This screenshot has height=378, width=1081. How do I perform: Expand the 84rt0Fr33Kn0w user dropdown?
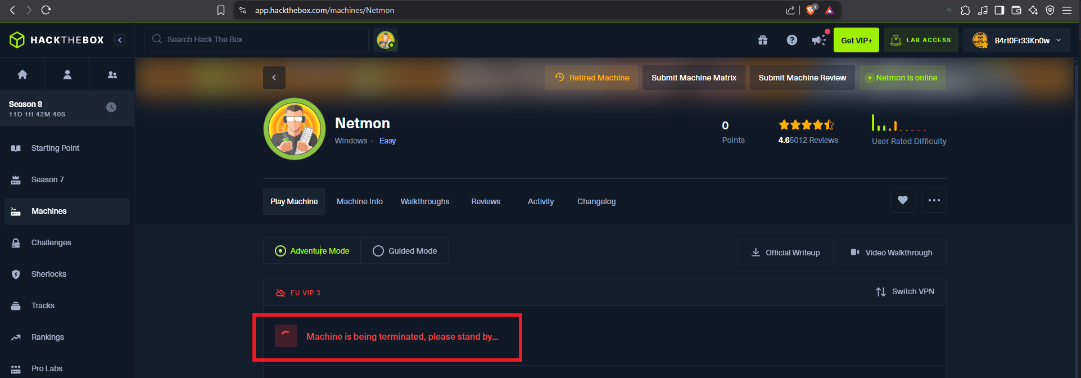[1016, 40]
